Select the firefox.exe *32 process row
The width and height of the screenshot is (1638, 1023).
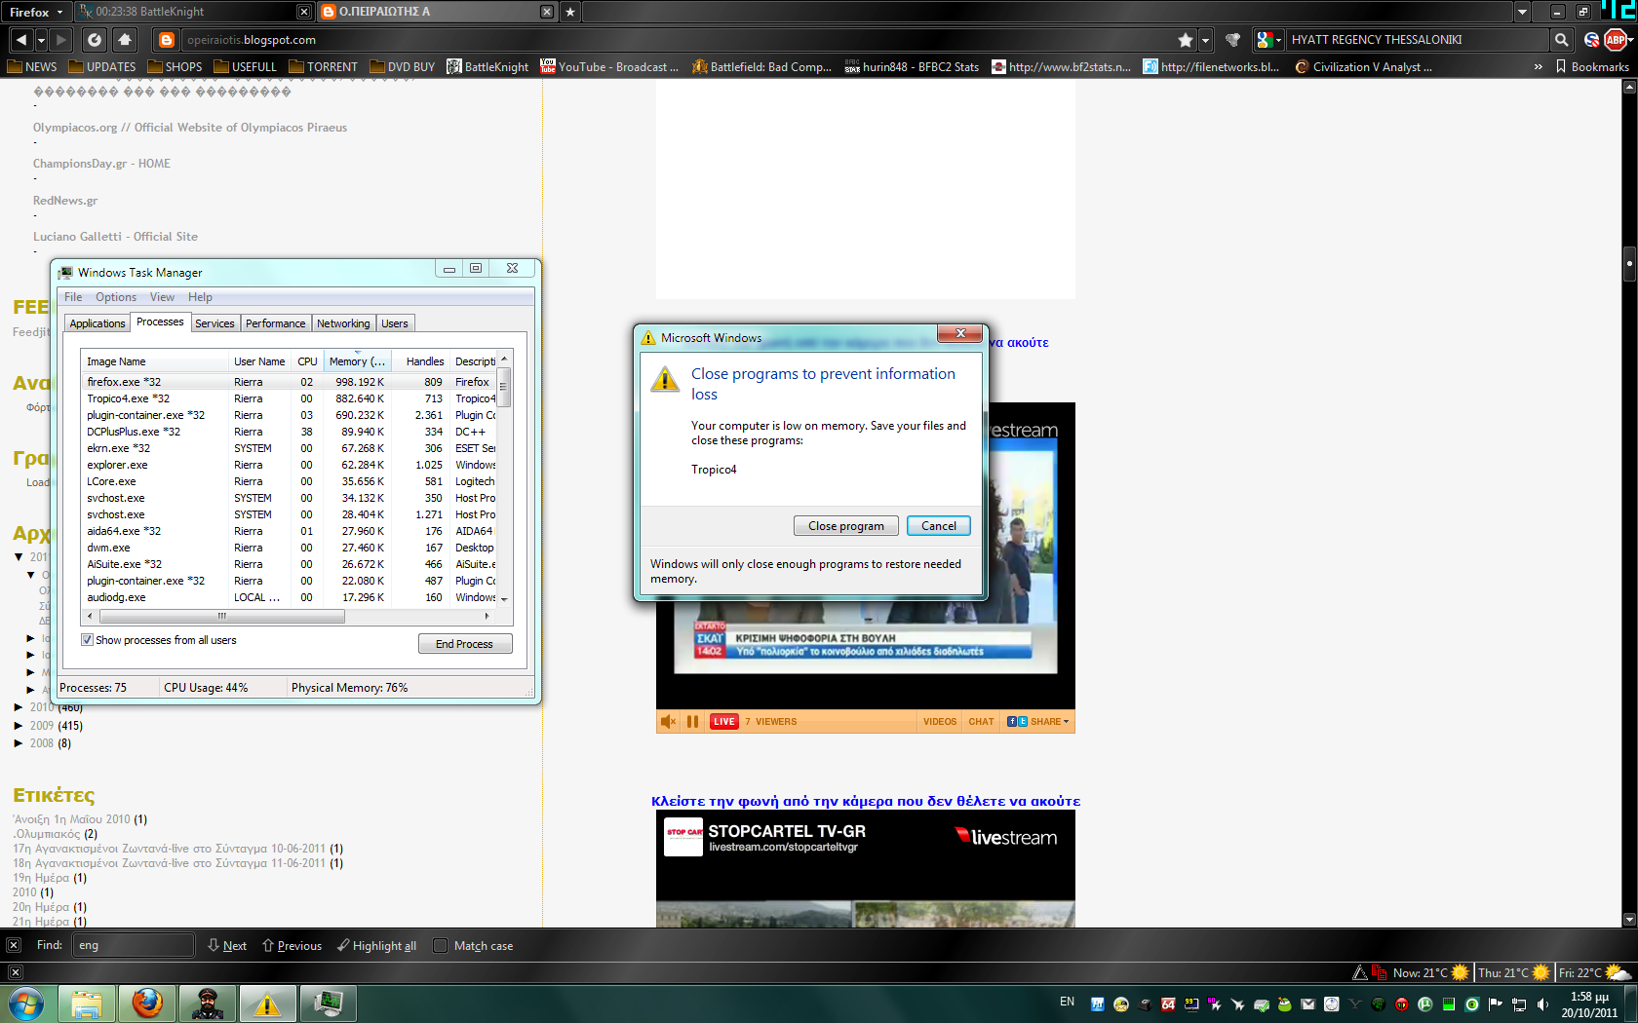click(x=290, y=382)
